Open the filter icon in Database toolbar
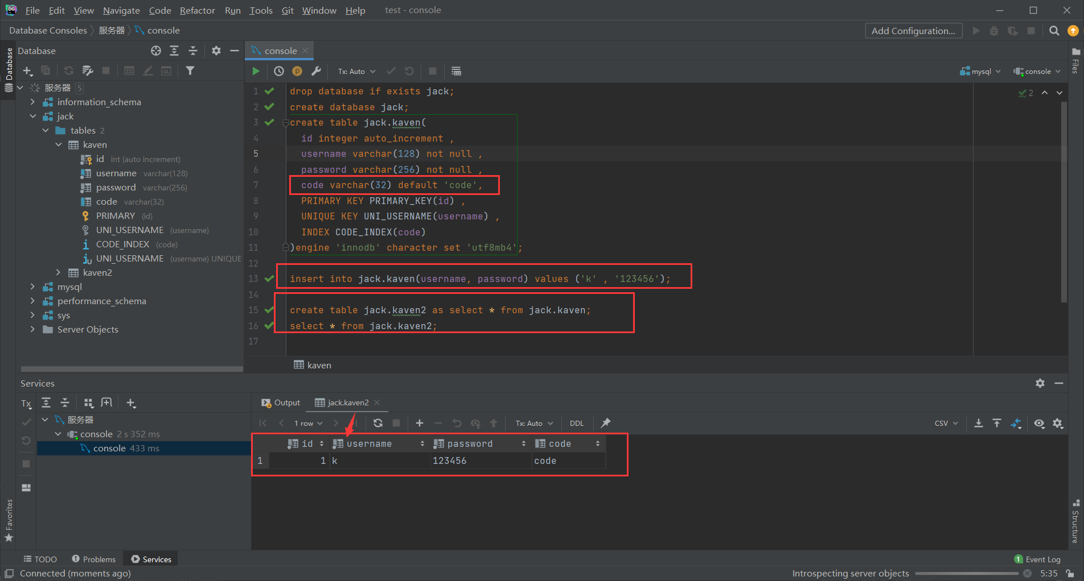 coord(190,70)
